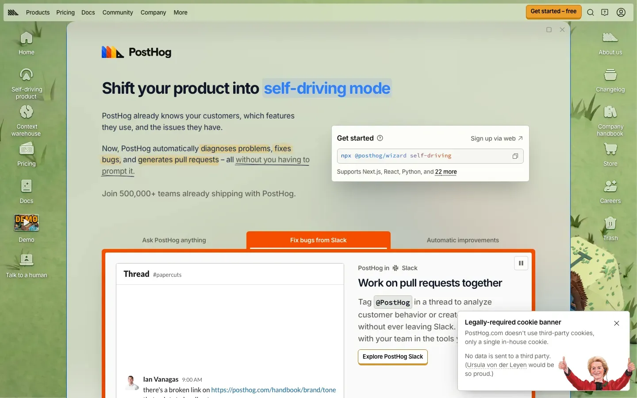Open the Context warehouse desktop icon
The image size is (637, 398).
[x=27, y=120]
